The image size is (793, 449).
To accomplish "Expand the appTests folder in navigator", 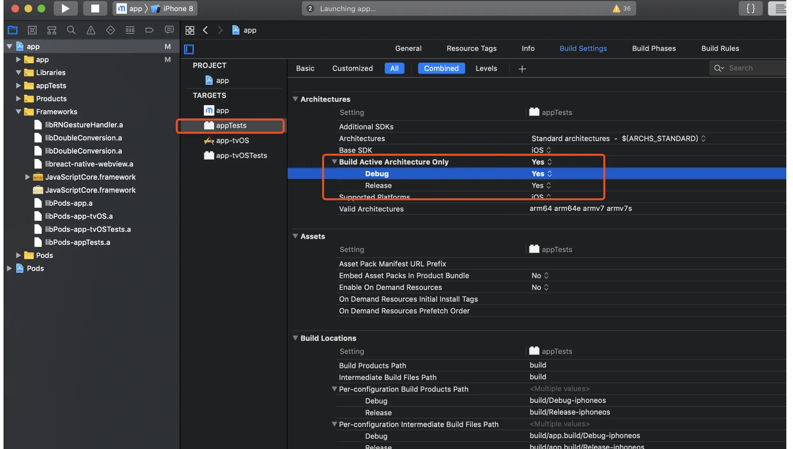I will pyautogui.click(x=18, y=86).
